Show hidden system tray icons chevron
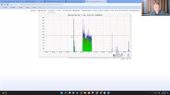 (150, 93)
